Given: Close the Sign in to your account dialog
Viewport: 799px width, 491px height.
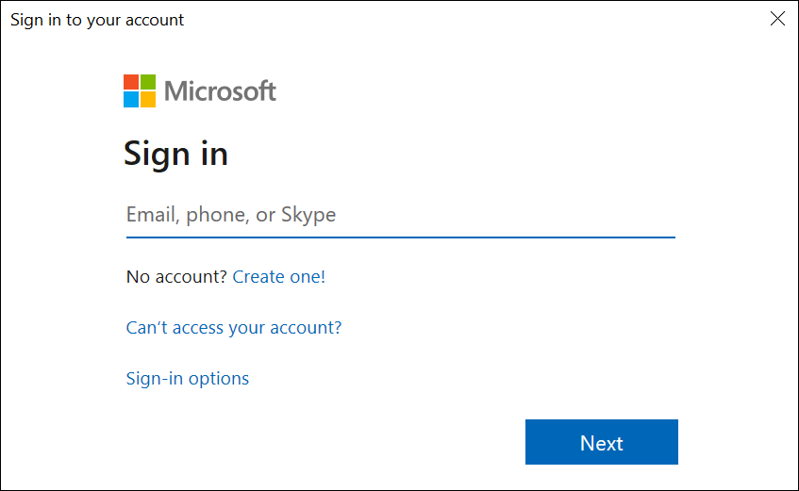Looking at the screenshot, I should tap(777, 19).
